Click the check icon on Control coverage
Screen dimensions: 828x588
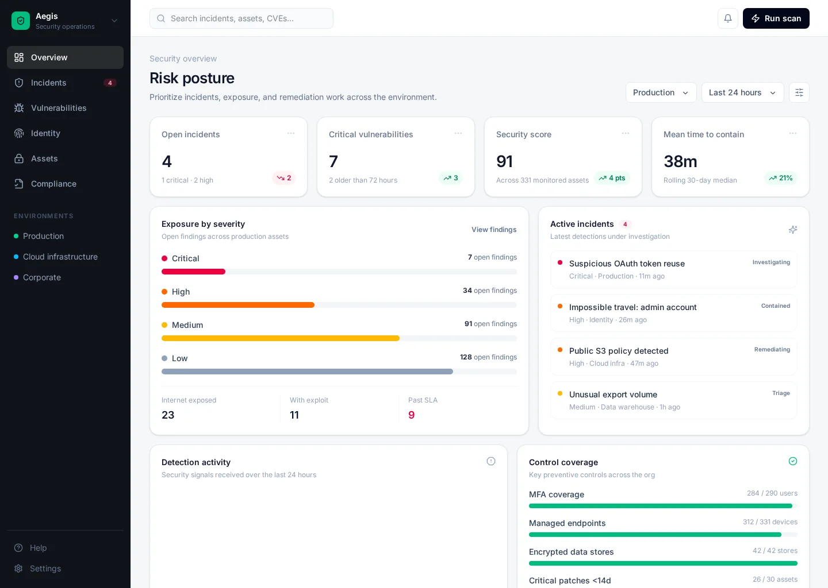tap(793, 461)
